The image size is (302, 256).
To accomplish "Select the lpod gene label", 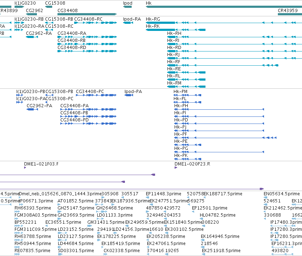I will (x=128, y=3).
